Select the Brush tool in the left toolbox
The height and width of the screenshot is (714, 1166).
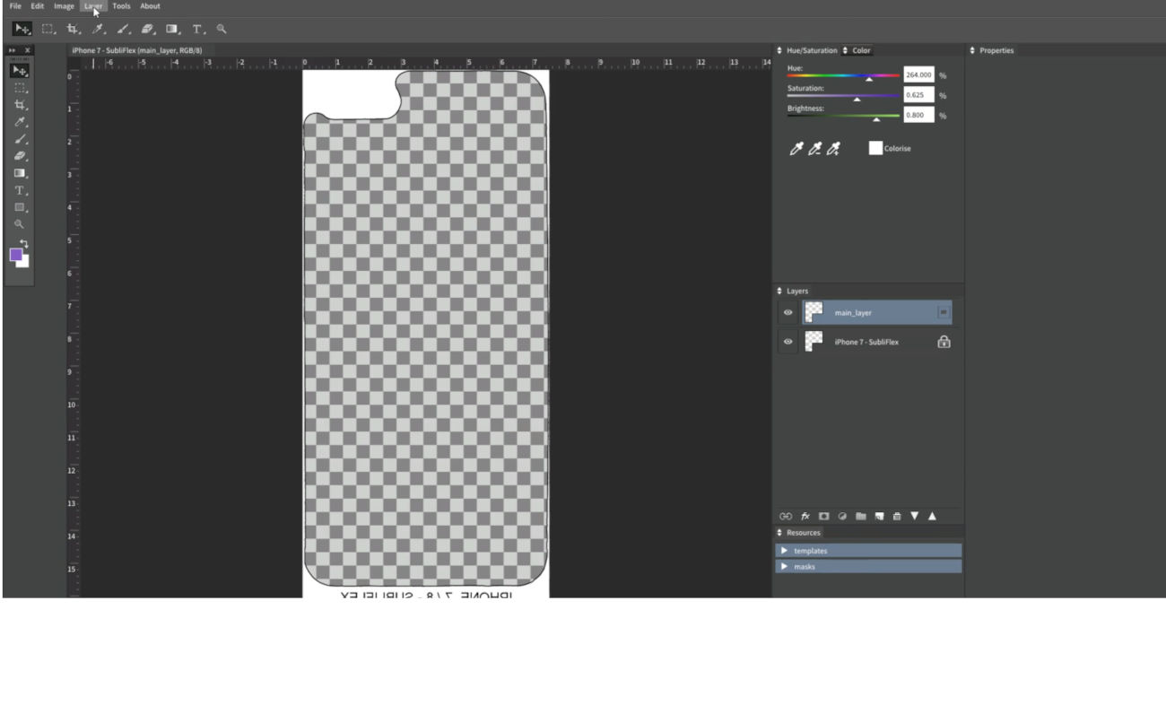click(x=20, y=139)
